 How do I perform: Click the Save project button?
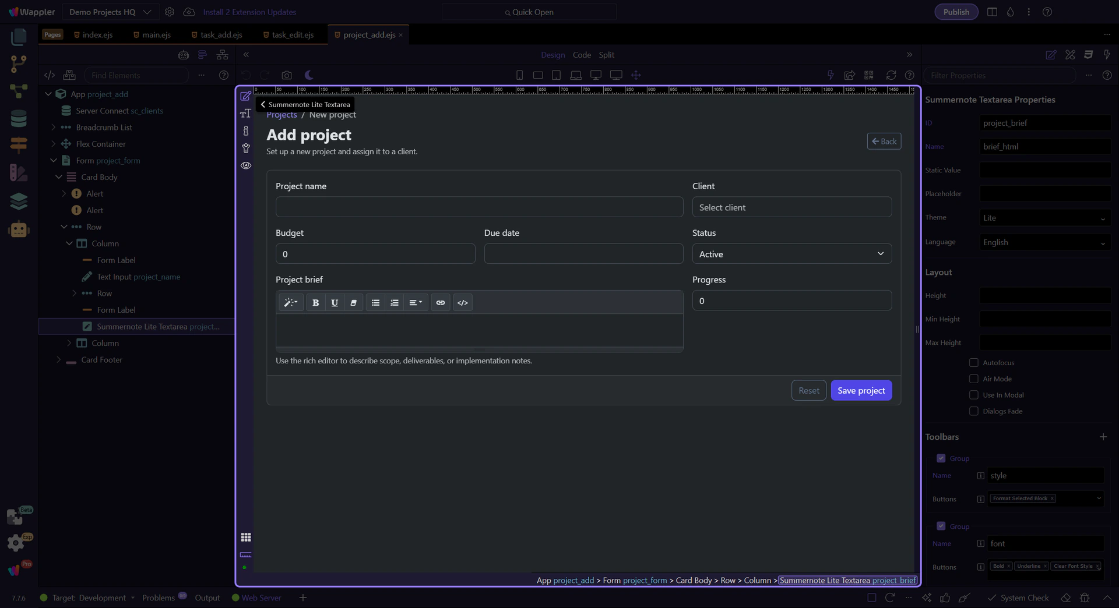(x=861, y=391)
